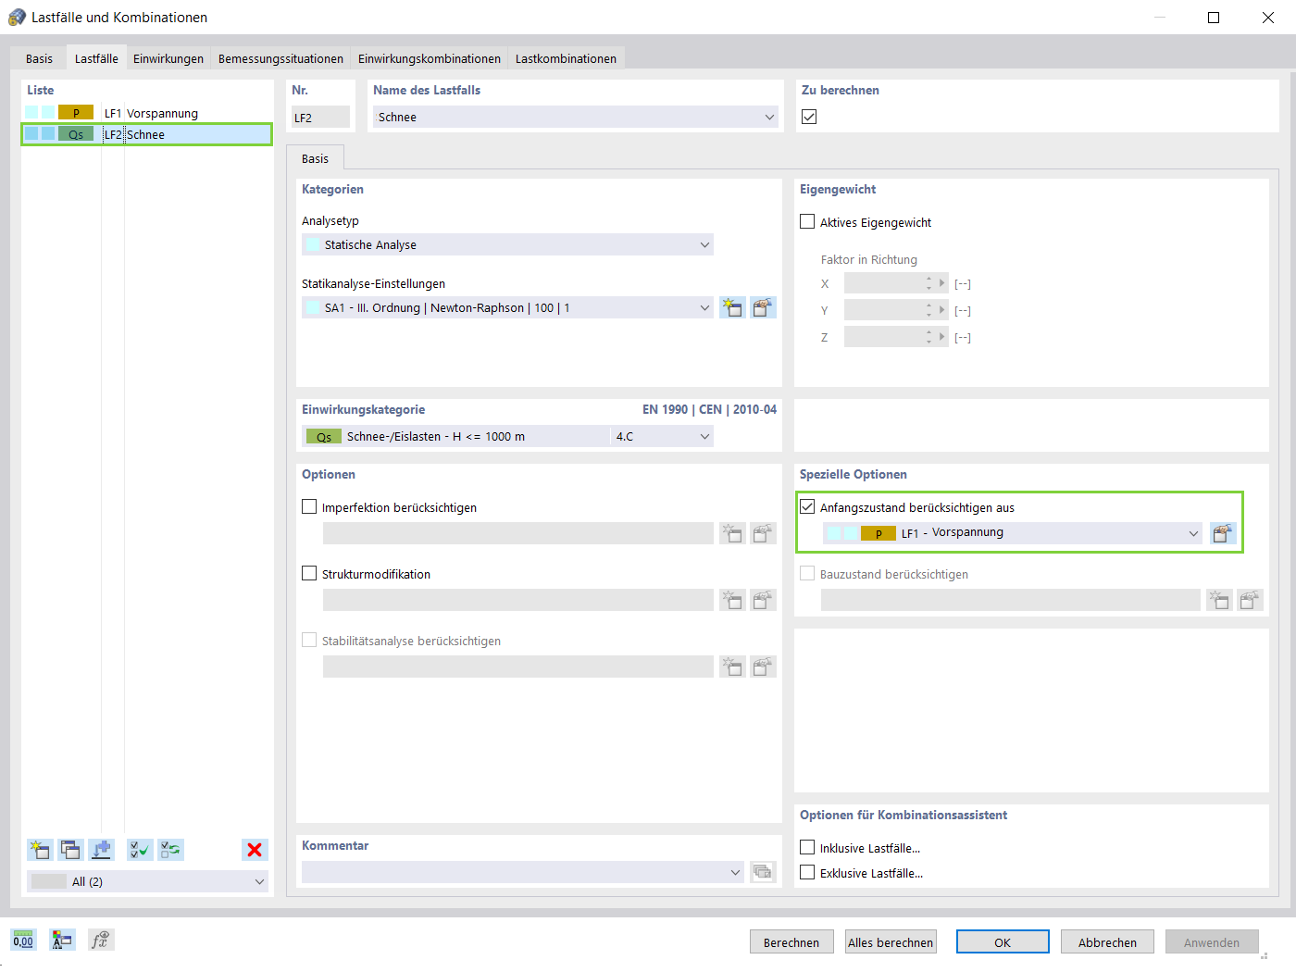Click the Berechnen button
Image resolution: width=1296 pixels, height=972 pixels.
(791, 942)
